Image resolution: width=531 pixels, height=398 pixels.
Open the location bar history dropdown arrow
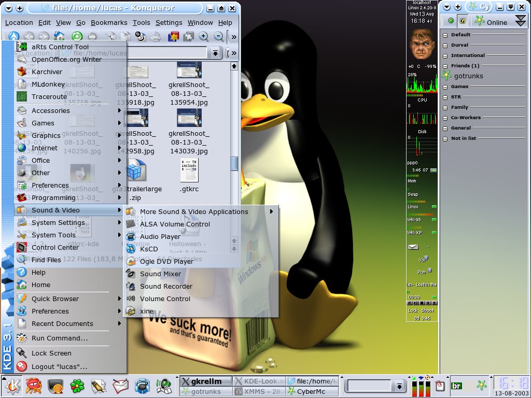[x=215, y=53]
